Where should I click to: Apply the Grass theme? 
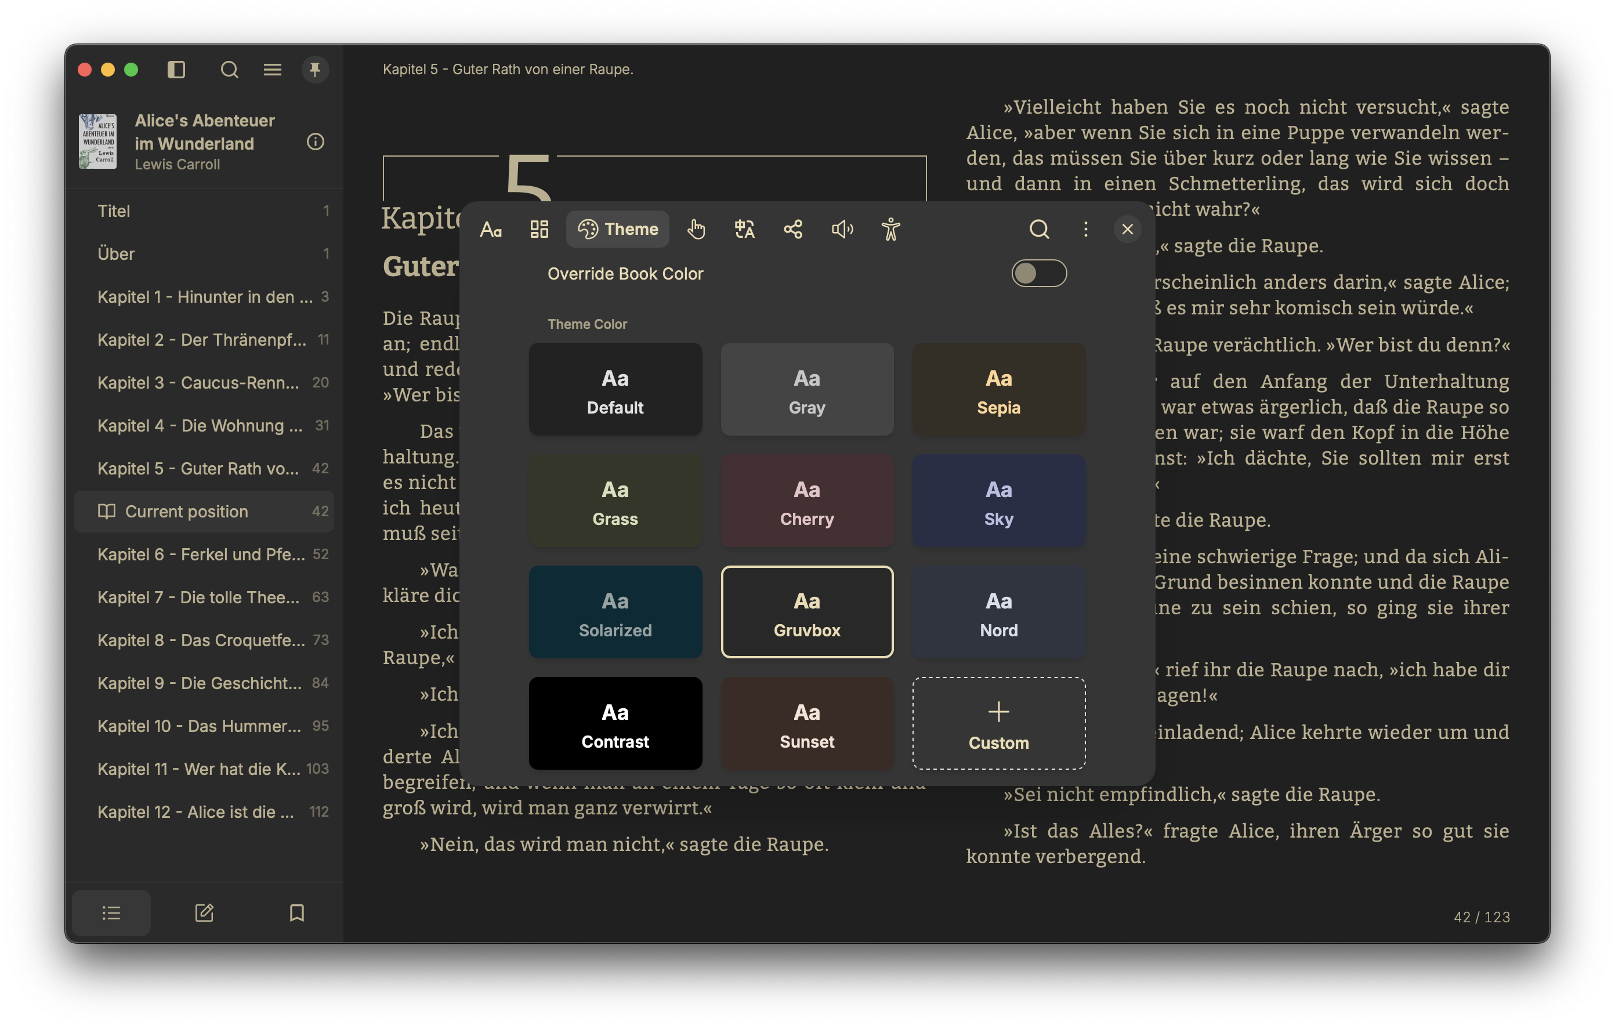(615, 501)
